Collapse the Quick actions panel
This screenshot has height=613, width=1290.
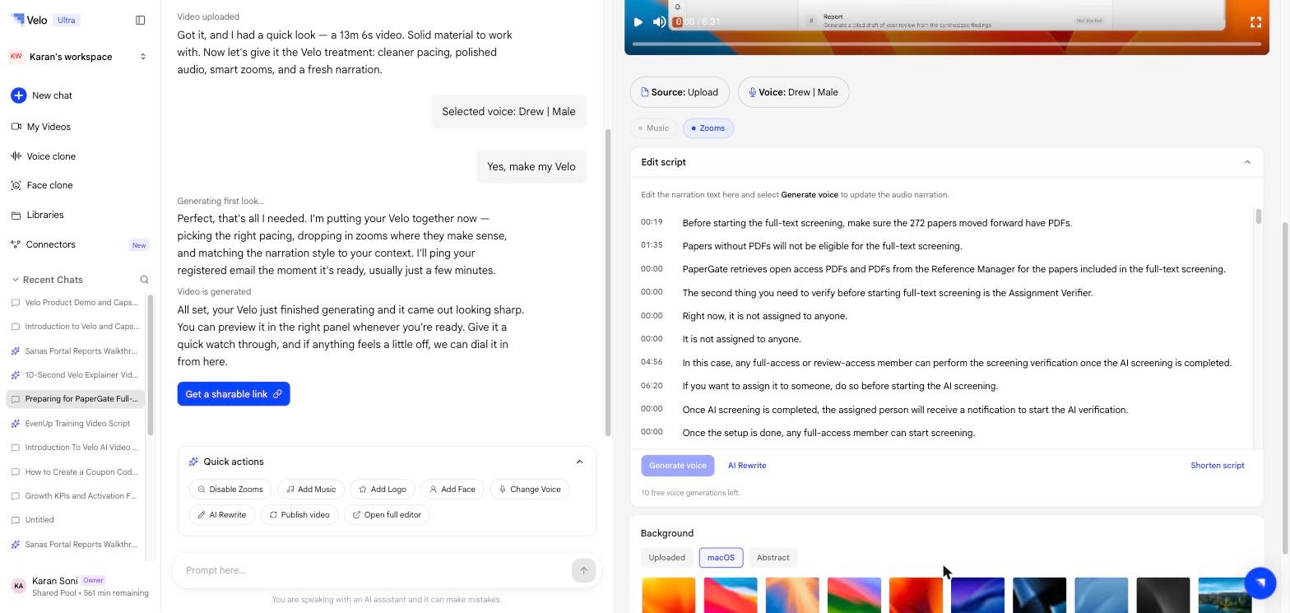click(579, 462)
